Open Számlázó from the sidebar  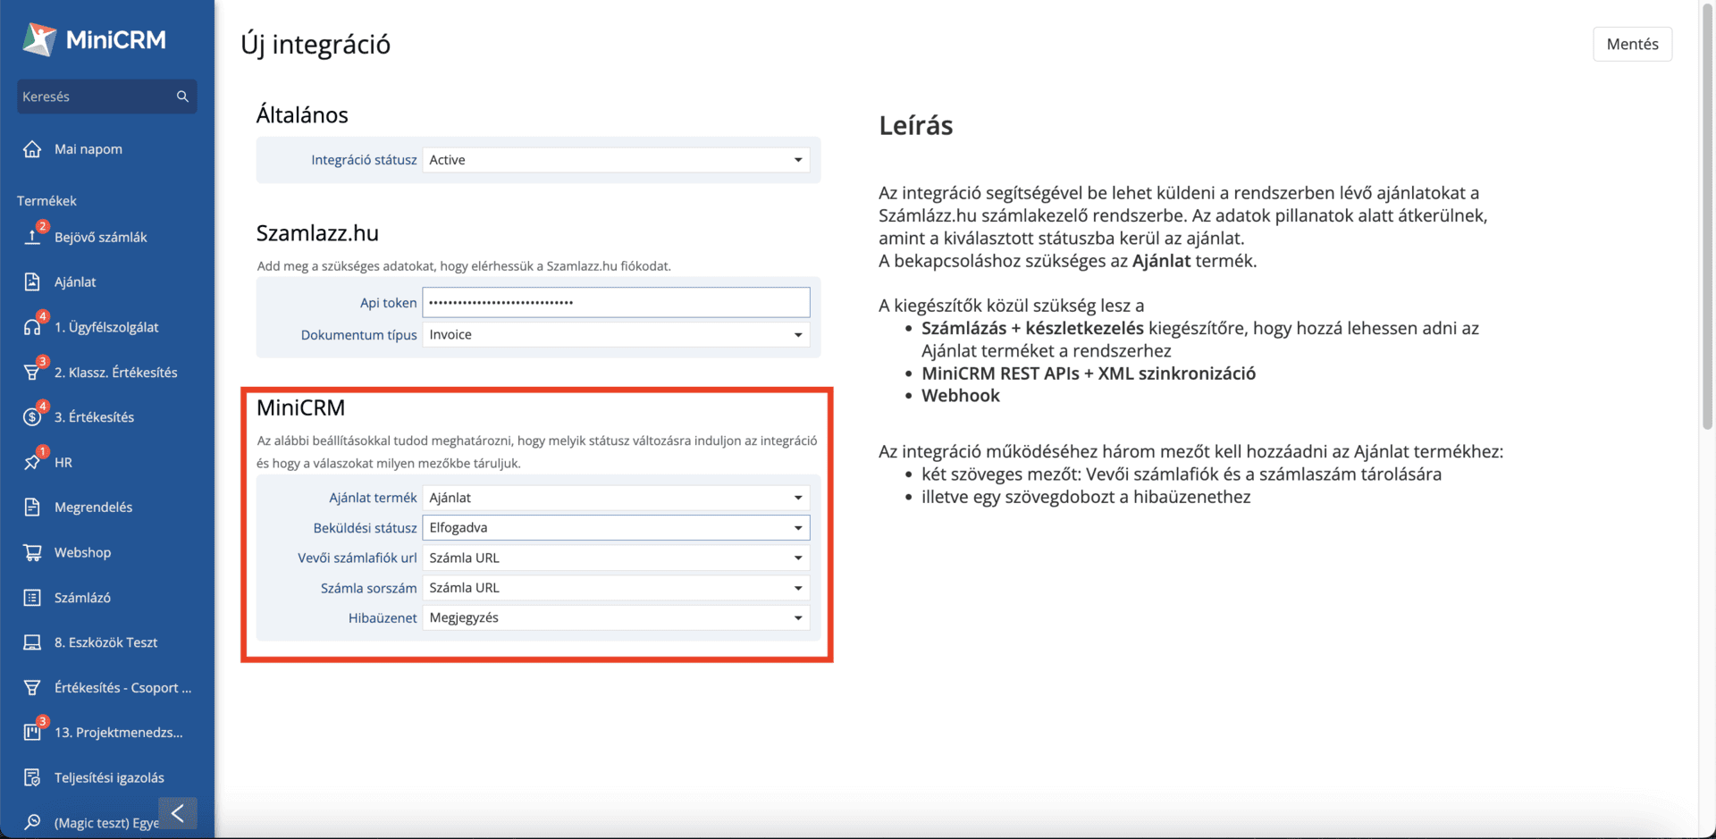click(82, 598)
